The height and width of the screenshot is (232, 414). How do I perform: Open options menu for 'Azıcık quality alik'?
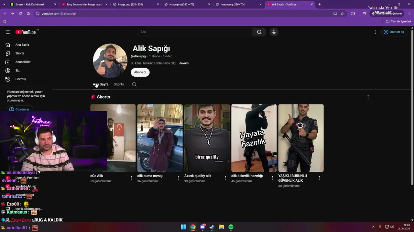click(x=225, y=178)
